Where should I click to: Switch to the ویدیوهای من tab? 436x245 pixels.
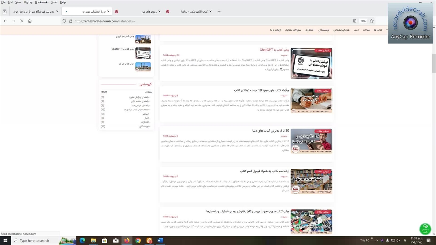click(149, 12)
